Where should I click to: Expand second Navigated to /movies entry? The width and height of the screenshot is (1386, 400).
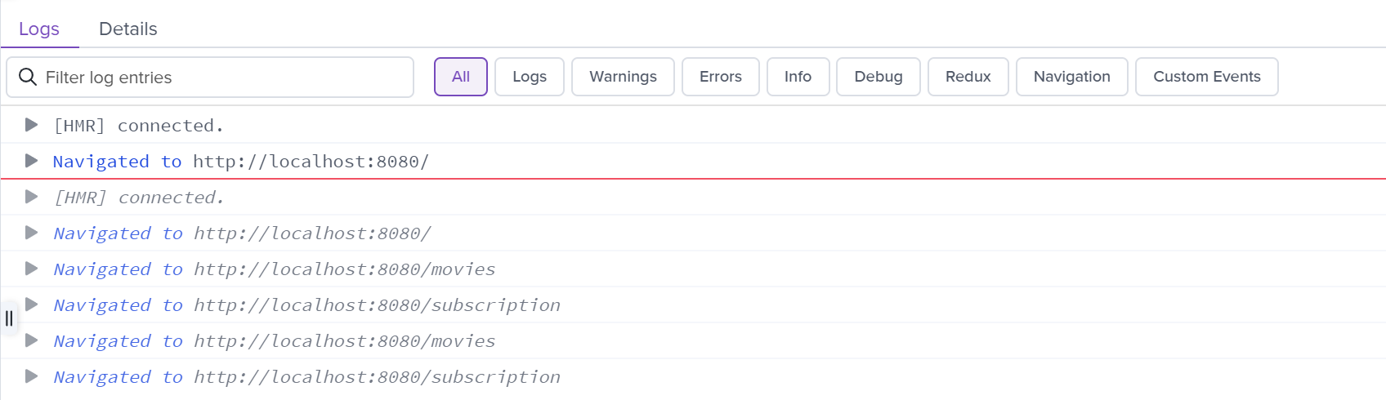click(32, 340)
